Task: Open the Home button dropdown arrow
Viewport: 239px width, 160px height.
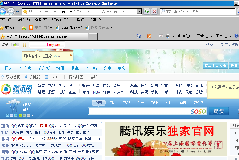Action: (144, 36)
